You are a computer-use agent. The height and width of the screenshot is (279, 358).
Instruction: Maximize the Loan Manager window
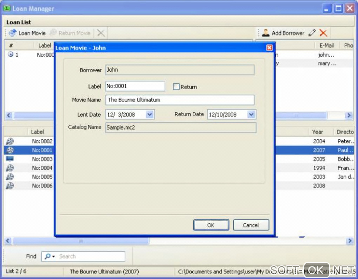click(x=338, y=8)
